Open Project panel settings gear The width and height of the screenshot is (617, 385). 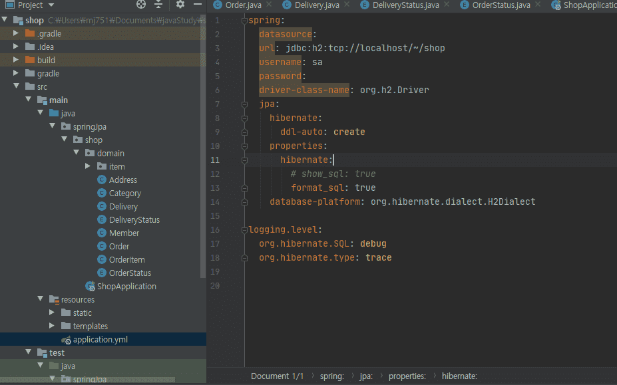(x=180, y=5)
